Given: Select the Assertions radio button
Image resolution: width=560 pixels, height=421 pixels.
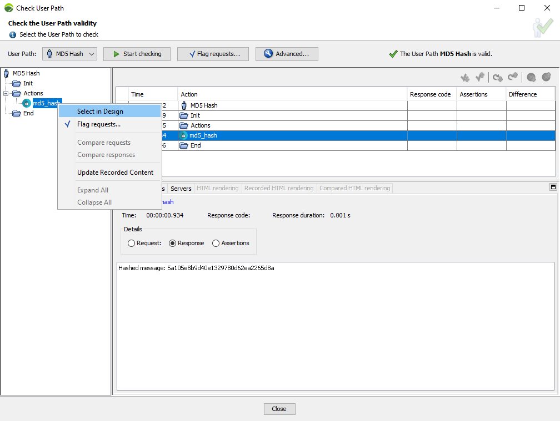Looking at the screenshot, I should (216, 243).
